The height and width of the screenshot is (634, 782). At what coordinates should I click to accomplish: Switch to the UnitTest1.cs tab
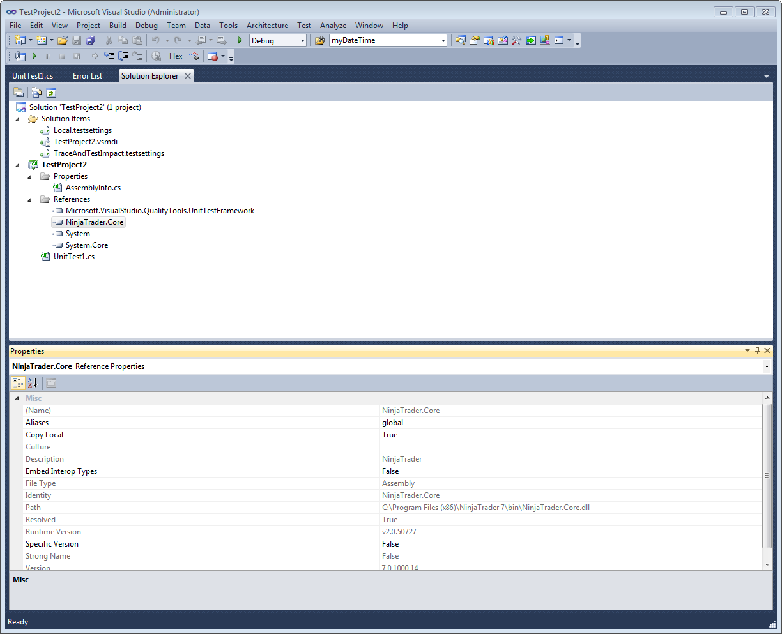click(33, 75)
